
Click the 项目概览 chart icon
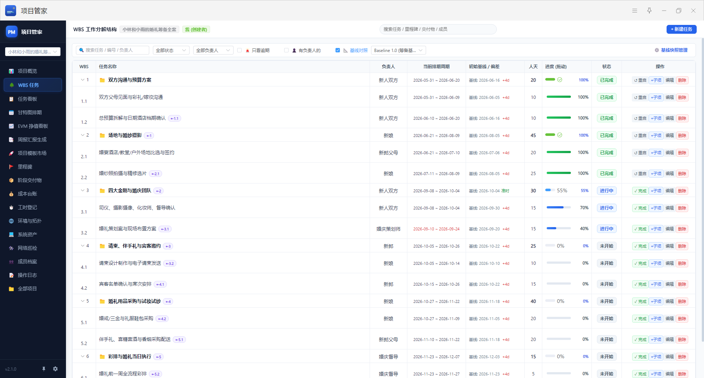[11, 71]
